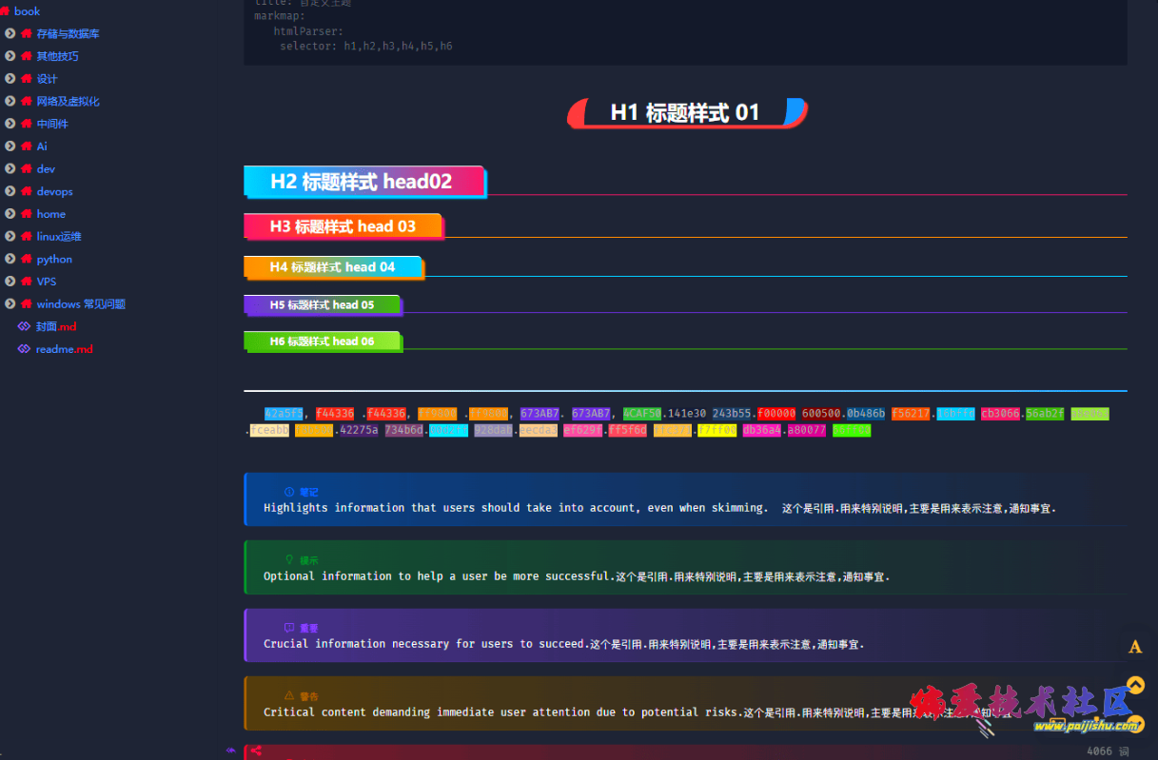This screenshot has width=1158, height=760.
Task: Click the house icon beside 其他技巧
Action: pos(26,56)
